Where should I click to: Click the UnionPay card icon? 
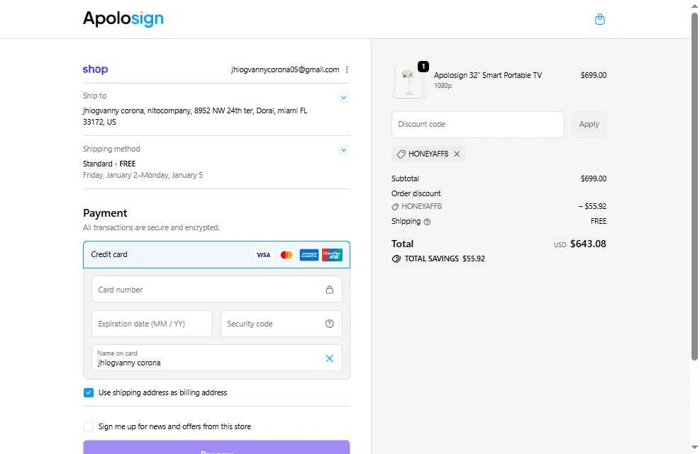pyautogui.click(x=332, y=255)
